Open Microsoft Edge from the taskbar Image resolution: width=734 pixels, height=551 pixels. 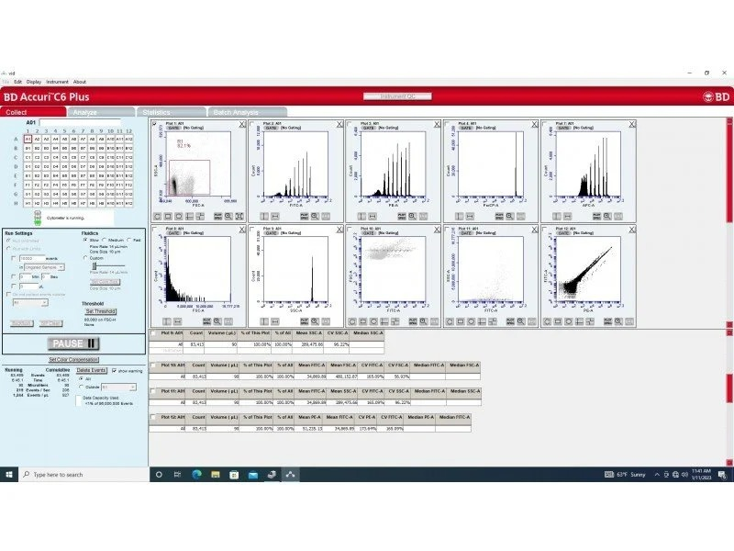point(197,474)
